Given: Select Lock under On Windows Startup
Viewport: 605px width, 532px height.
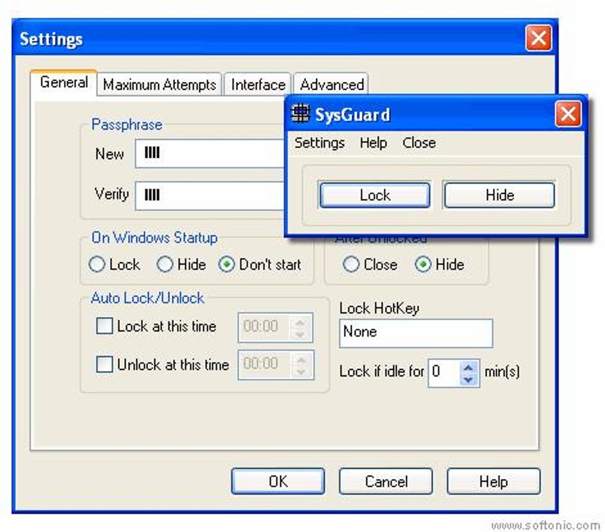Looking at the screenshot, I should click(x=97, y=265).
